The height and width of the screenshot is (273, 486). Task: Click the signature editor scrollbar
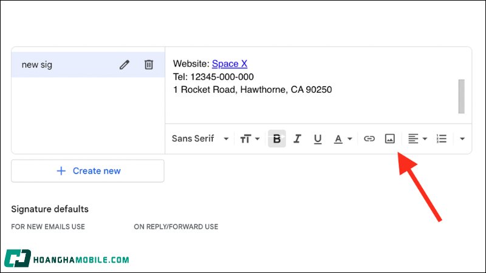click(x=462, y=96)
